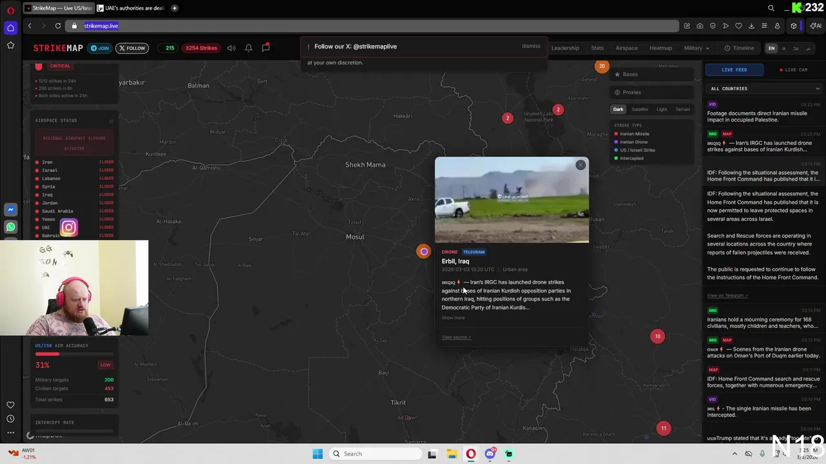Open View source link in popup

click(x=456, y=337)
